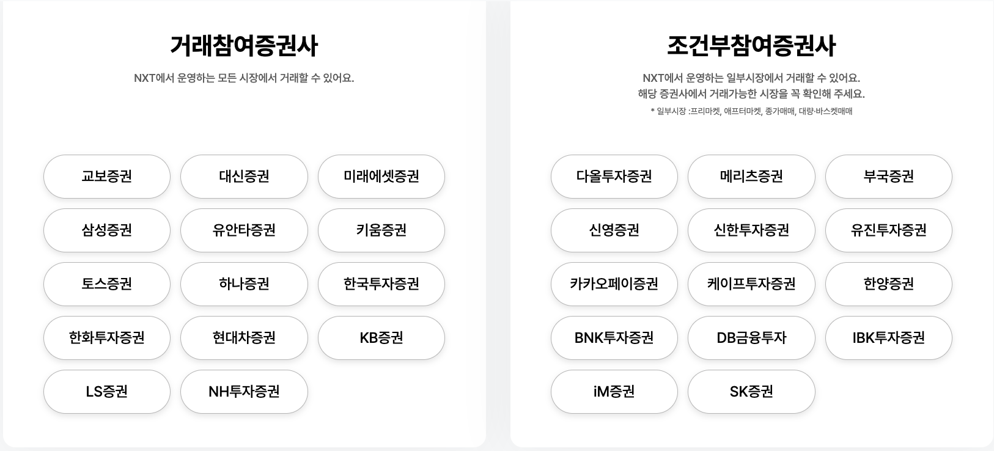Click 카카오페이증권
This screenshot has width=994, height=451.
click(x=614, y=284)
